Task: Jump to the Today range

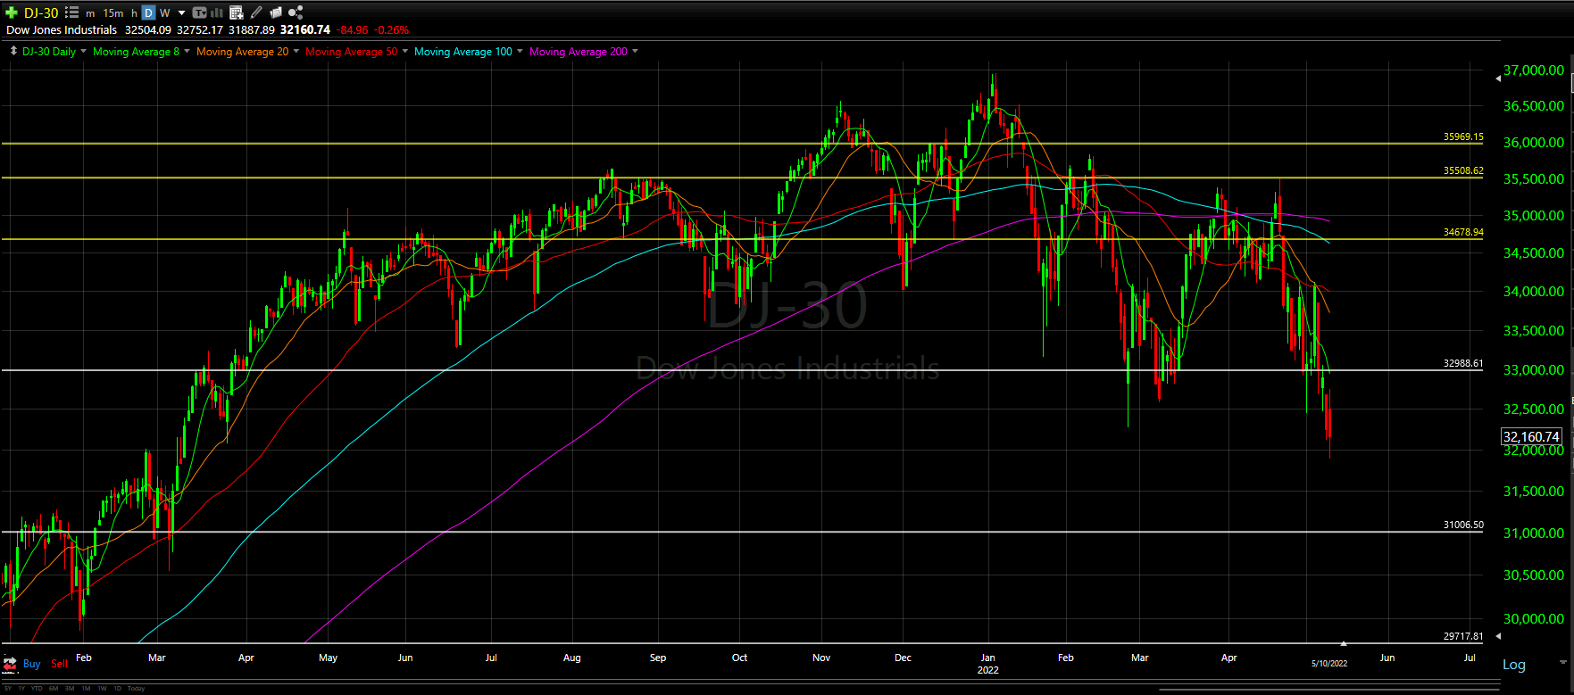Action: [137, 688]
